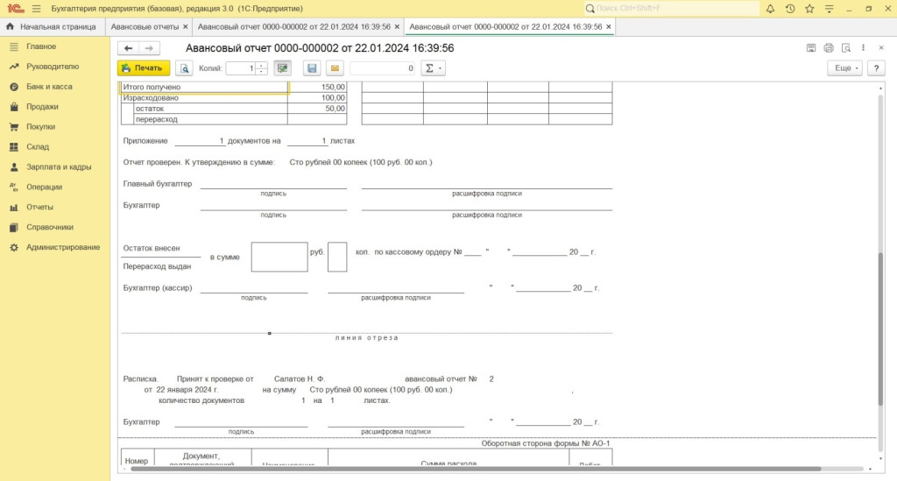
Task: Click the yellow Печать button
Action: tap(143, 68)
